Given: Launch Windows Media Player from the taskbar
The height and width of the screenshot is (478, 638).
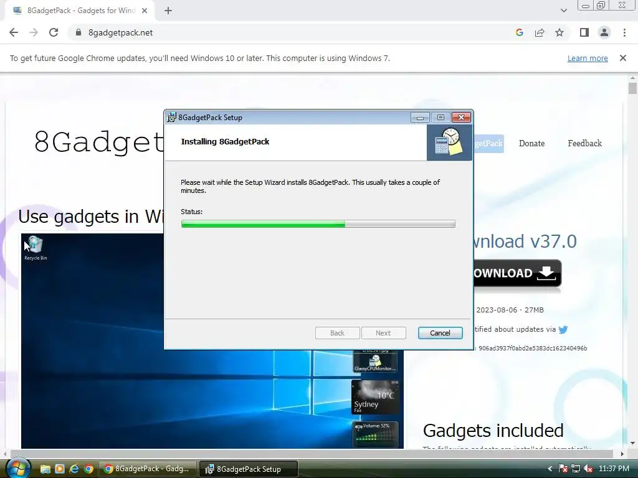Looking at the screenshot, I should [x=59, y=469].
